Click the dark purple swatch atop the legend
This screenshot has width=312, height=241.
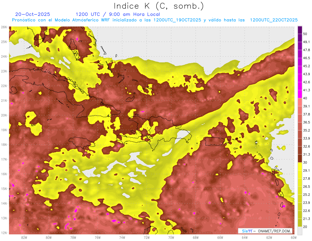pyautogui.click(x=300, y=30)
